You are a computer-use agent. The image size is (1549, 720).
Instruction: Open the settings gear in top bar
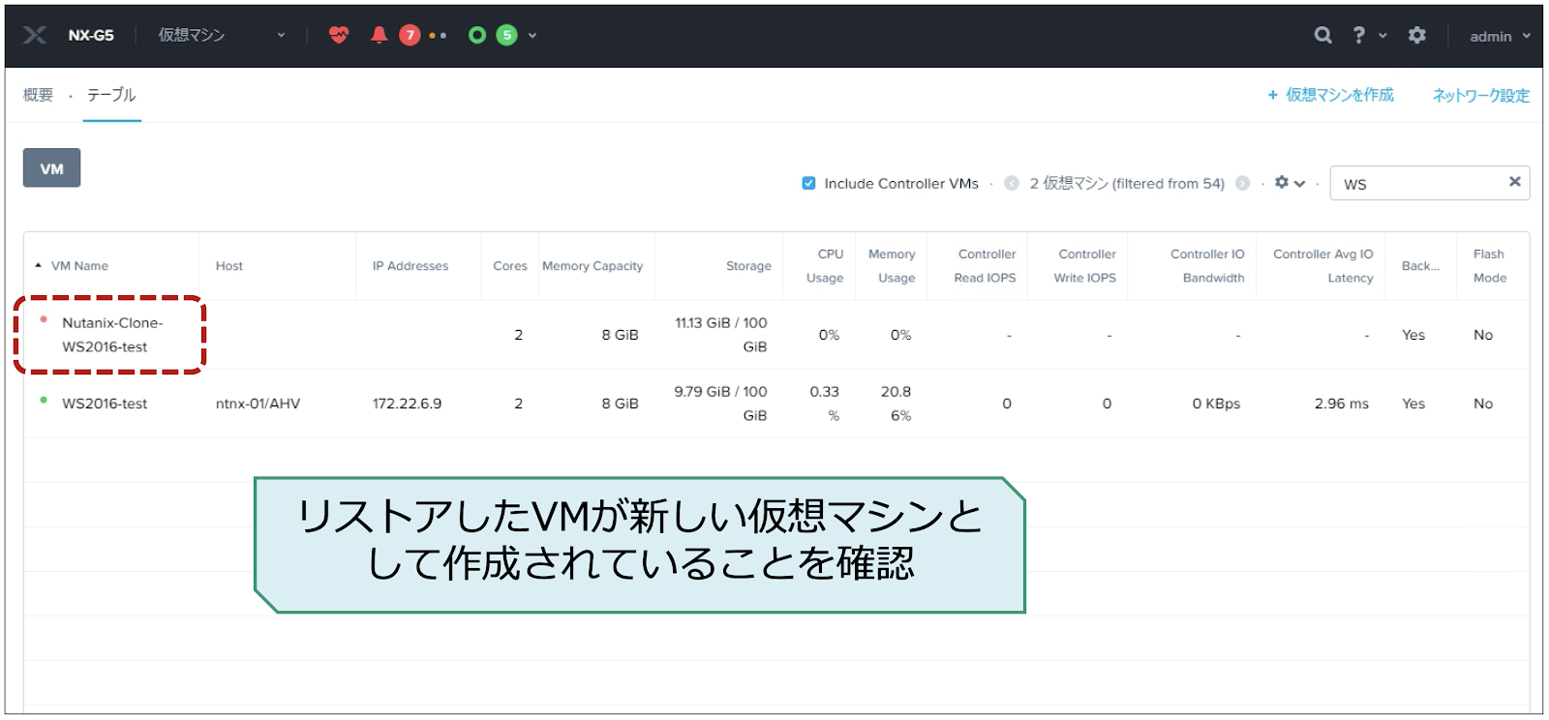1417,35
